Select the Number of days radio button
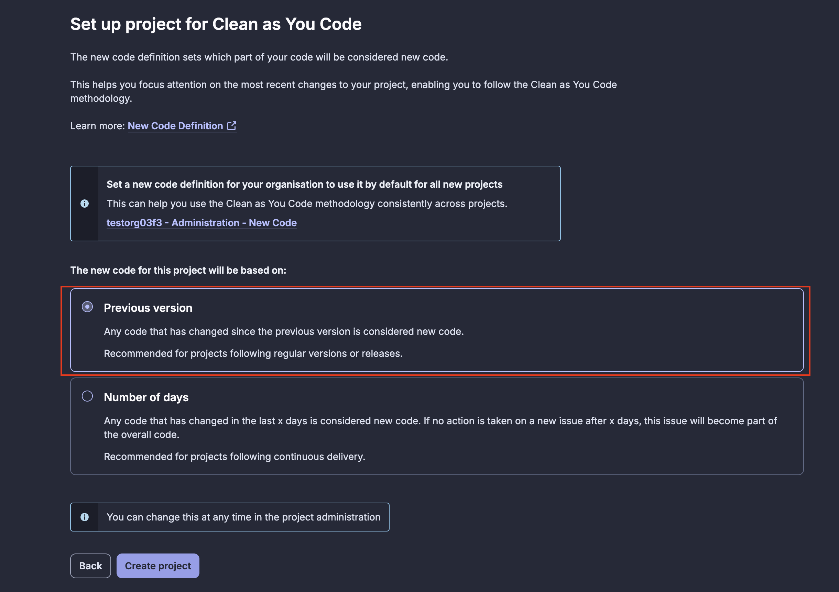839x592 pixels. point(87,396)
